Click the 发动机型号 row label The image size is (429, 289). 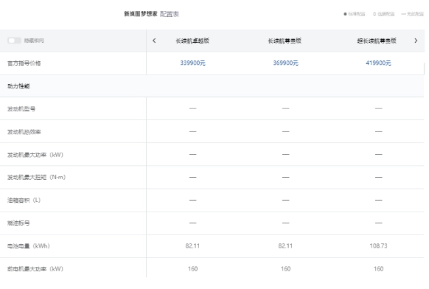point(21,109)
